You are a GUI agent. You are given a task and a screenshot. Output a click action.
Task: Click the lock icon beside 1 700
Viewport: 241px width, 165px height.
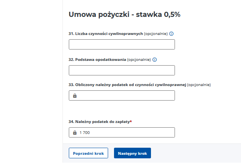pyautogui.click(x=75, y=132)
